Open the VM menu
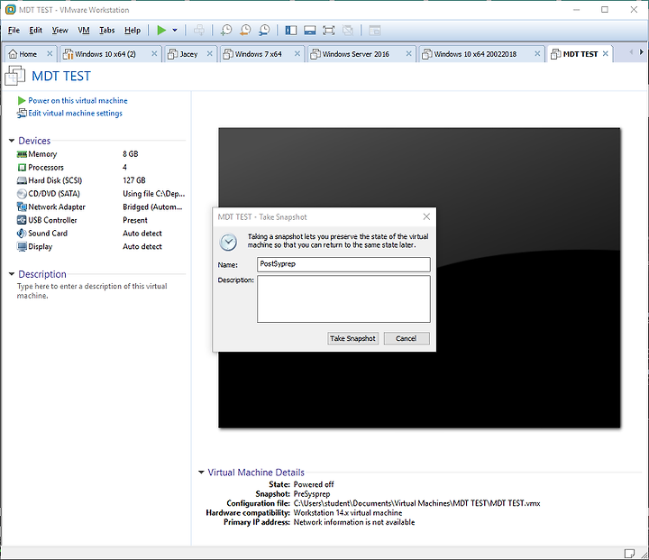649x560 pixels. point(84,31)
